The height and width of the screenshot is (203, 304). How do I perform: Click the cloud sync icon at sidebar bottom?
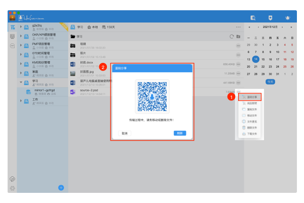(12, 179)
